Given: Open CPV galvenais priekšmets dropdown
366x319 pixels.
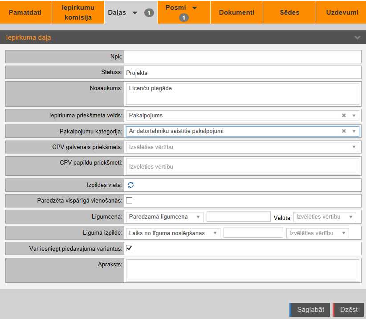Looking at the screenshot, I should [x=242, y=147].
